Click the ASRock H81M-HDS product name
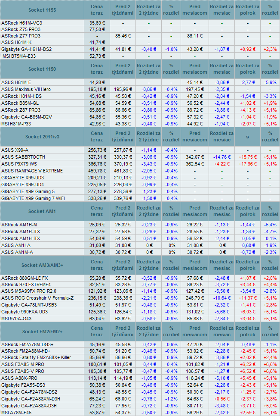The width and height of the screenshot is (280, 416). [22, 96]
